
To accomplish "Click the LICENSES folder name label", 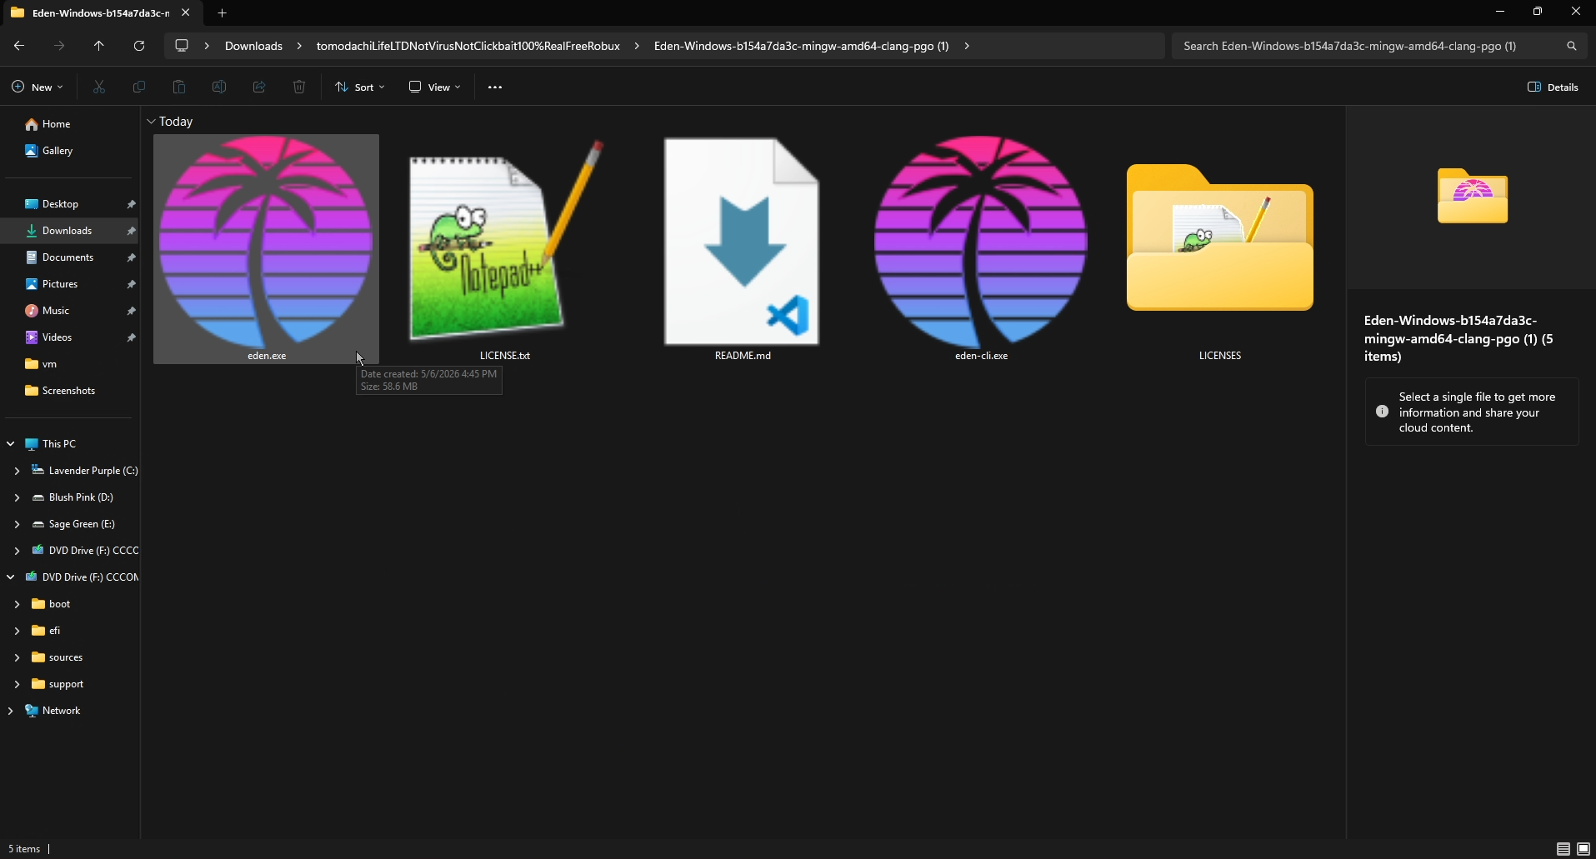I will (1220, 356).
